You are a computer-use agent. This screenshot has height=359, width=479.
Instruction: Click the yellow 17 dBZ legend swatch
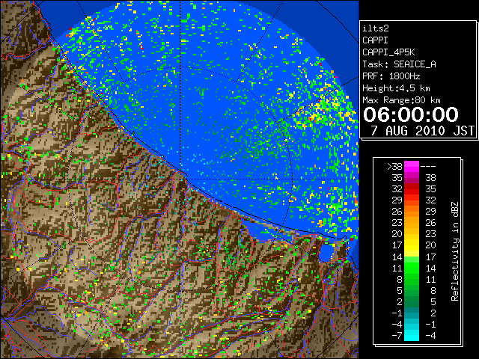[412, 245]
